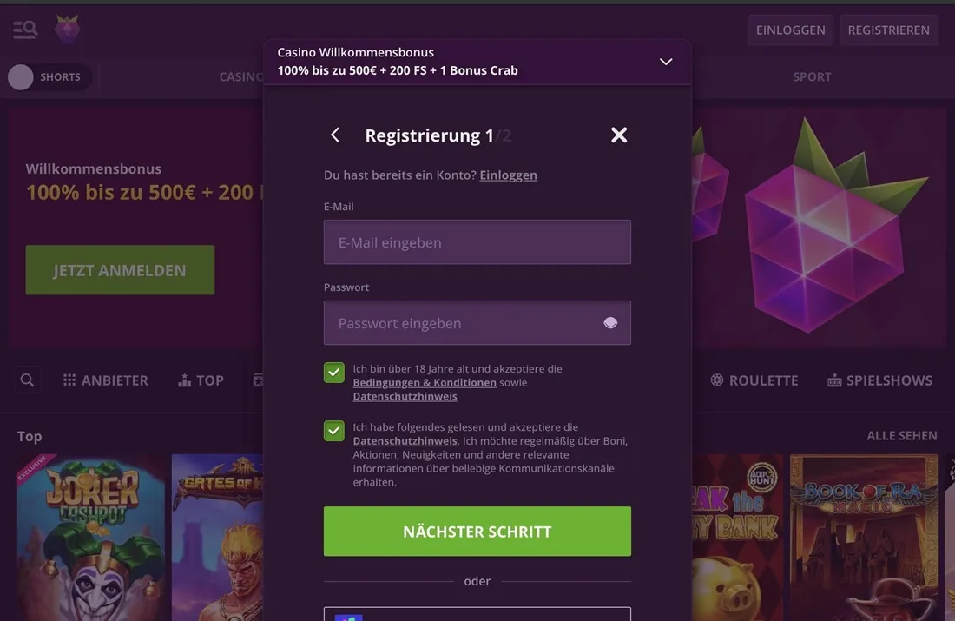Uncheck the marketing communications consent checkbox
The height and width of the screenshot is (621, 955).
(x=334, y=431)
